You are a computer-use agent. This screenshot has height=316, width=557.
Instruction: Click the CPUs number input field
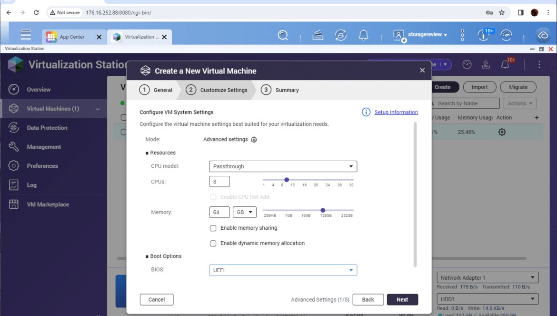(x=219, y=182)
